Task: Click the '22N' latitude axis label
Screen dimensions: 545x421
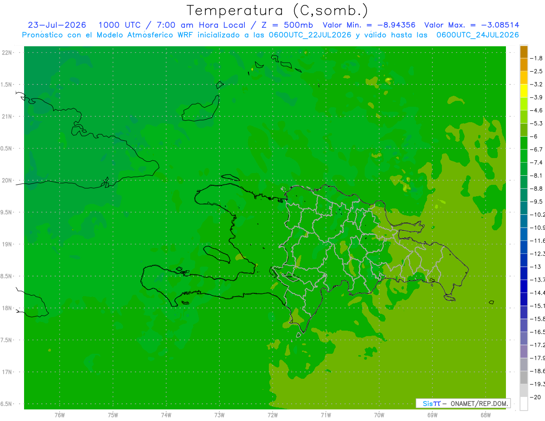Action: [x=7, y=53]
